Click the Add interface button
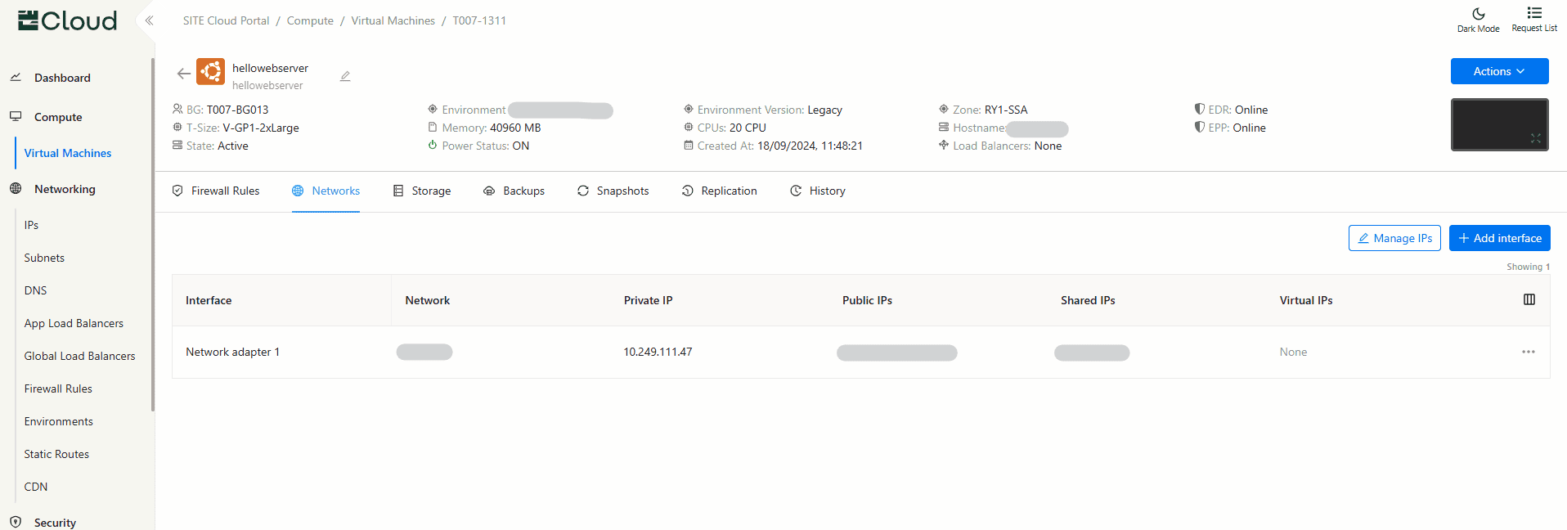This screenshot has height=530, width=1567. point(1498,238)
